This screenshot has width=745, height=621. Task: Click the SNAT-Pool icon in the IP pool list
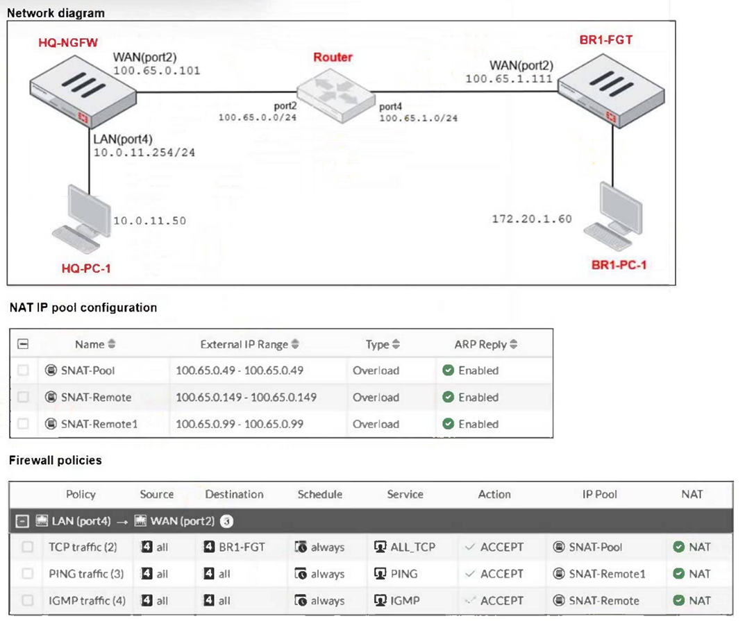tap(50, 371)
